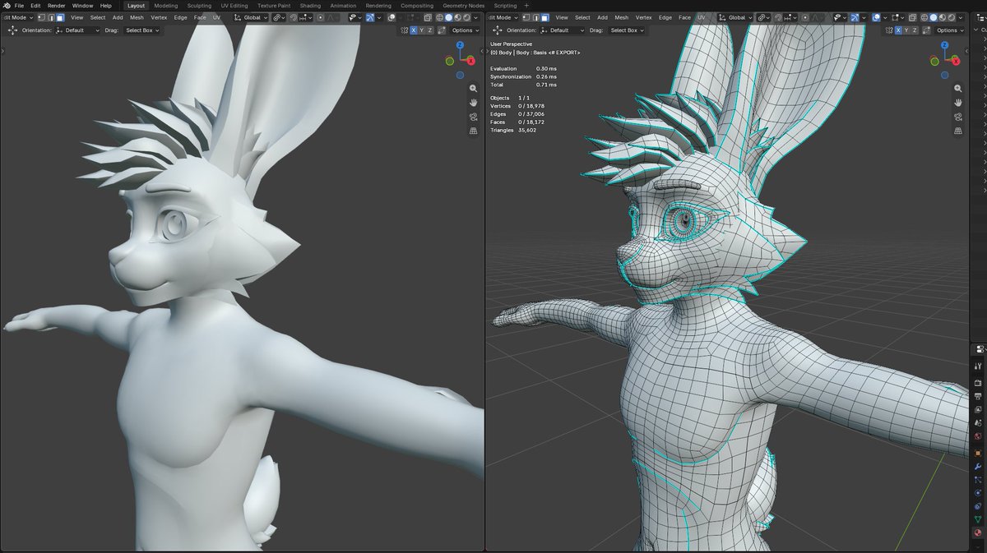The image size is (987, 553).
Task: Open the UV menu in left viewport header
Action: pos(216,17)
